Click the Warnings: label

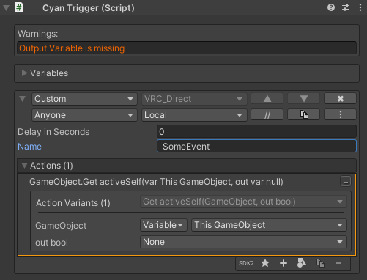(x=38, y=34)
